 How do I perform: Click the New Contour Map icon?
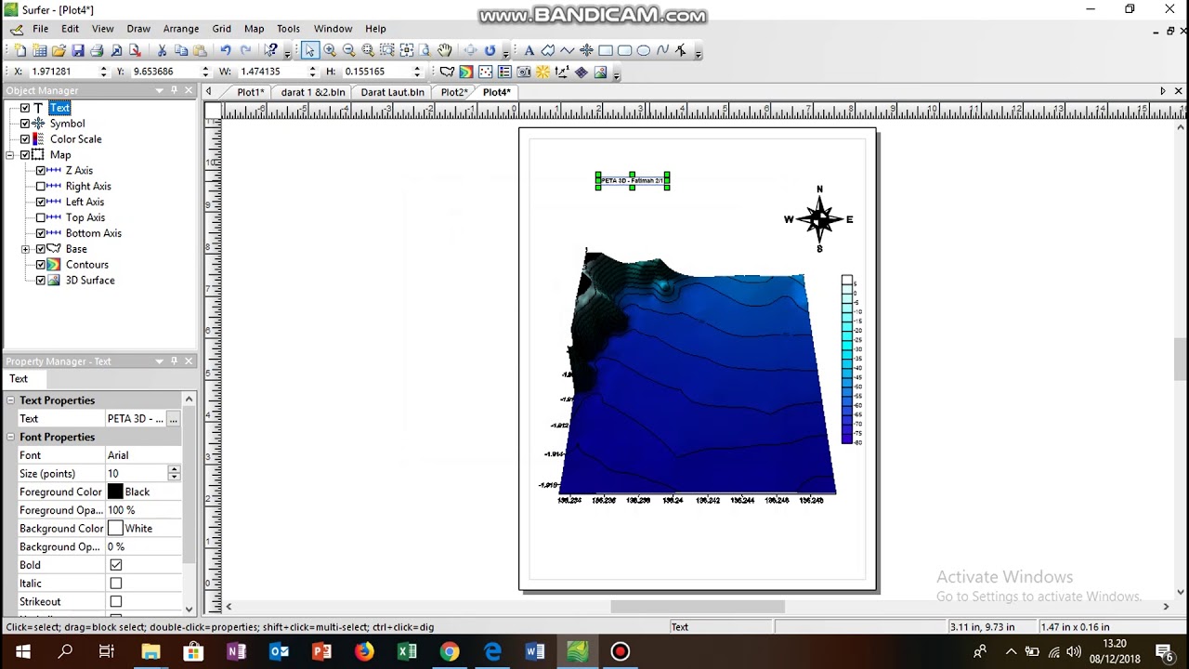[x=466, y=72]
